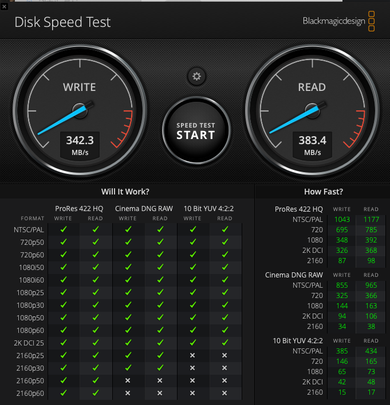Screen dimensions: 390x405
Task: Click 10 Bit YUV 720 write value 146
Action: click(x=342, y=362)
